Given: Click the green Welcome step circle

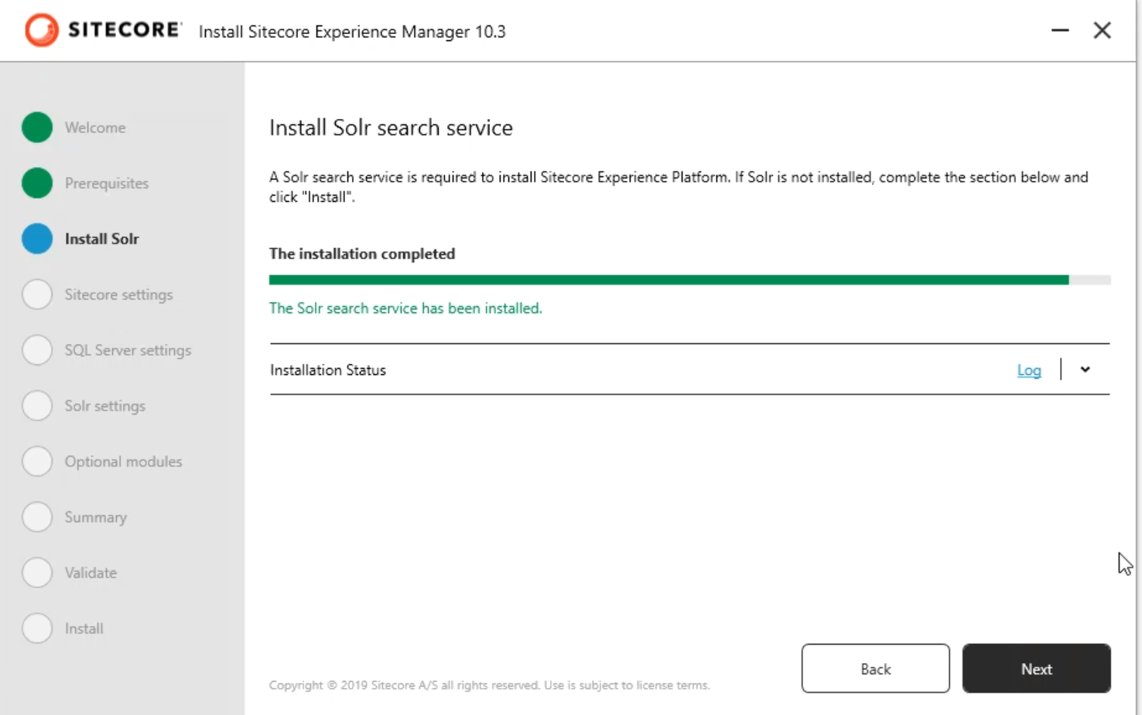Looking at the screenshot, I should pos(37,128).
